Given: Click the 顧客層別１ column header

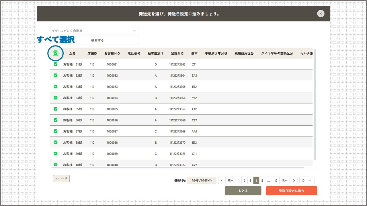Looking at the screenshot, I should click(x=155, y=54).
